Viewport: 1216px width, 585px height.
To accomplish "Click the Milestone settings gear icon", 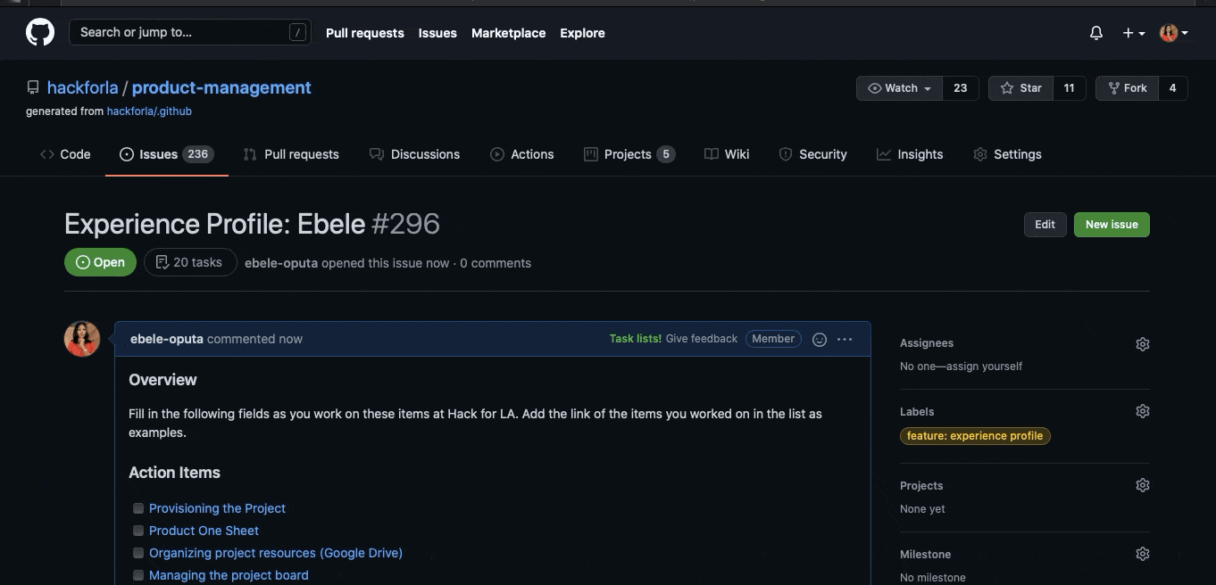I will click(1143, 553).
